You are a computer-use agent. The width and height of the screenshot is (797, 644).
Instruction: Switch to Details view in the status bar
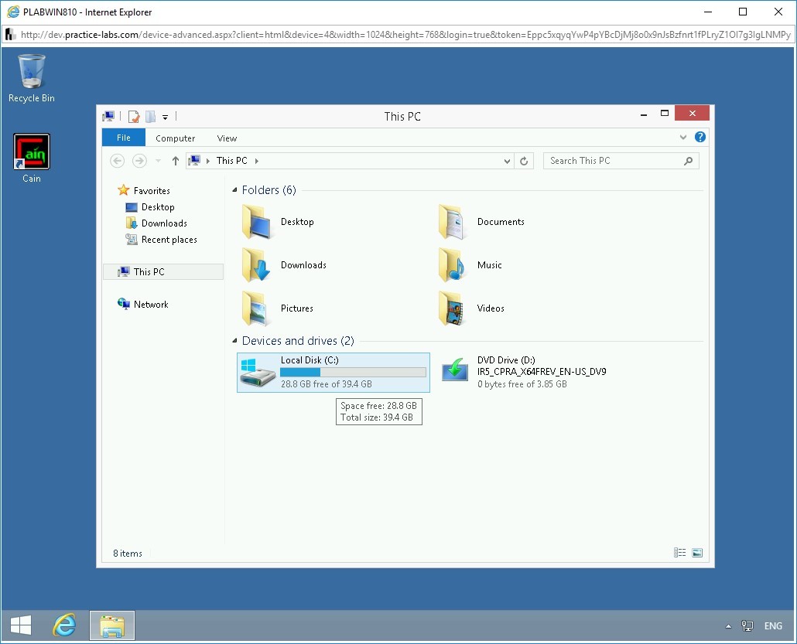680,552
